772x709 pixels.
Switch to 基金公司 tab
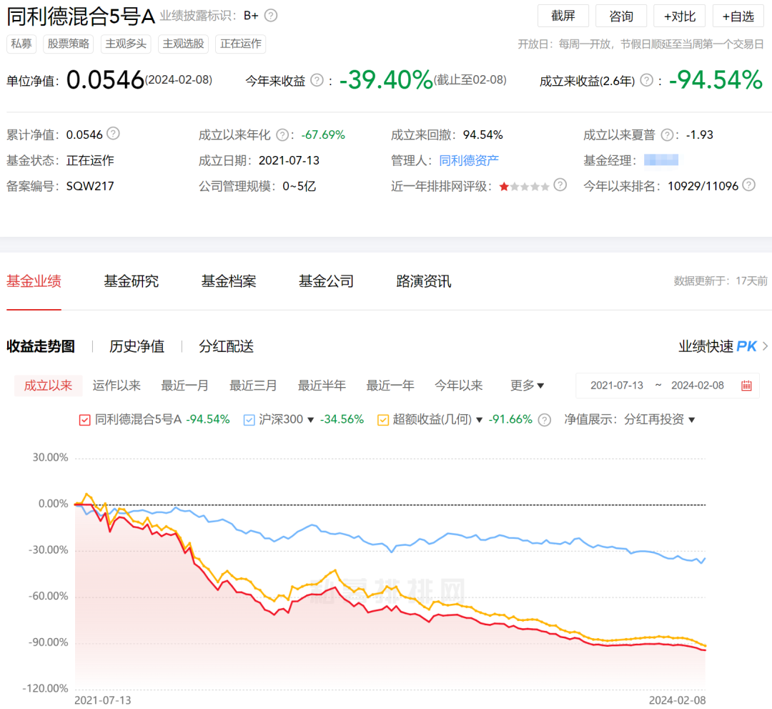(x=327, y=281)
